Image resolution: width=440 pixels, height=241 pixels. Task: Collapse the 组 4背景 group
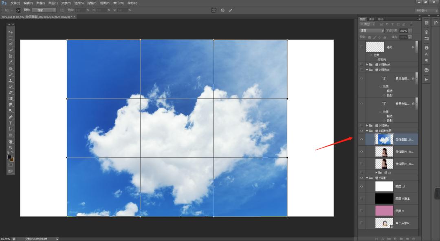pyautogui.click(x=367, y=178)
